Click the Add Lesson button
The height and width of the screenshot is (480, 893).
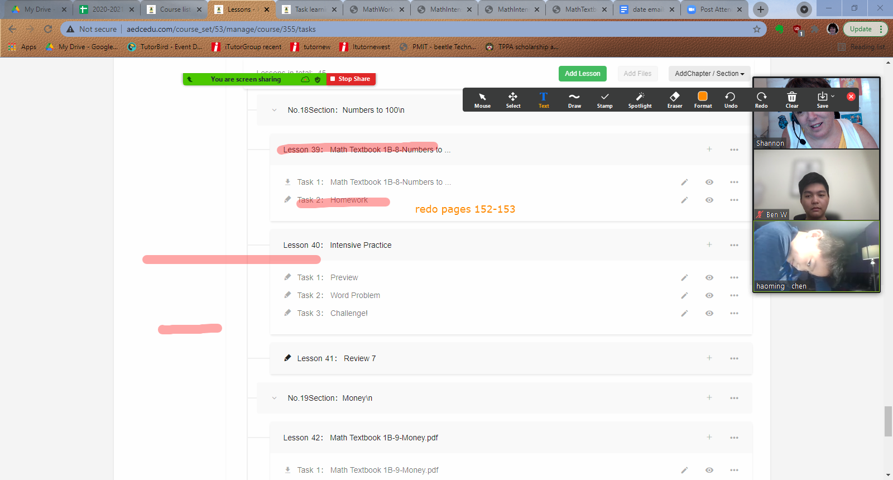coord(583,74)
